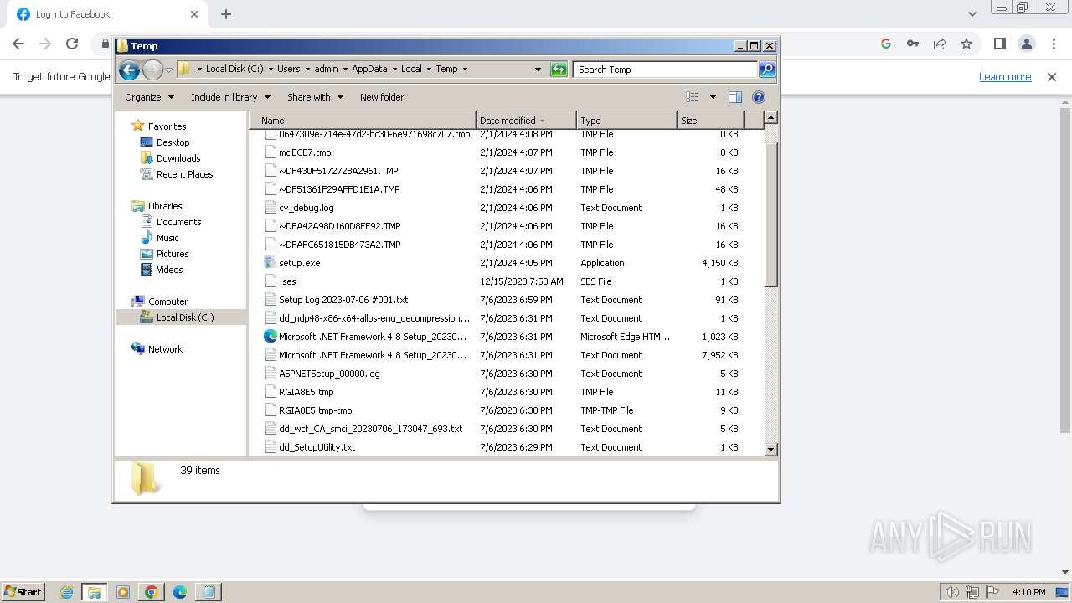Viewport: 1072px width, 603px height.
Task: Select Pictures under Libraries
Action: 173,254
